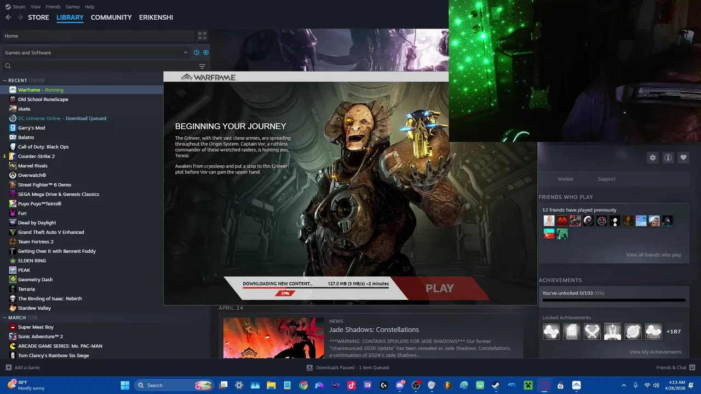Screen dimensions: 701x394
Task: Open the Help menu
Action: pyautogui.click(x=89, y=7)
